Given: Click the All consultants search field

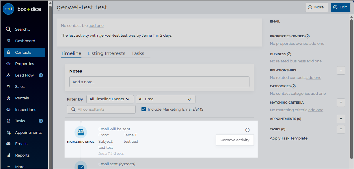Looking at the screenshot, I should (x=101, y=109).
